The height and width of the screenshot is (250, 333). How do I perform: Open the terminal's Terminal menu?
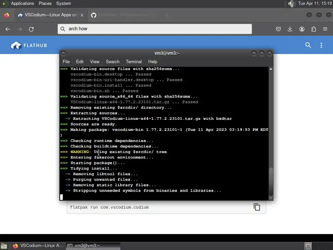pyautogui.click(x=134, y=62)
